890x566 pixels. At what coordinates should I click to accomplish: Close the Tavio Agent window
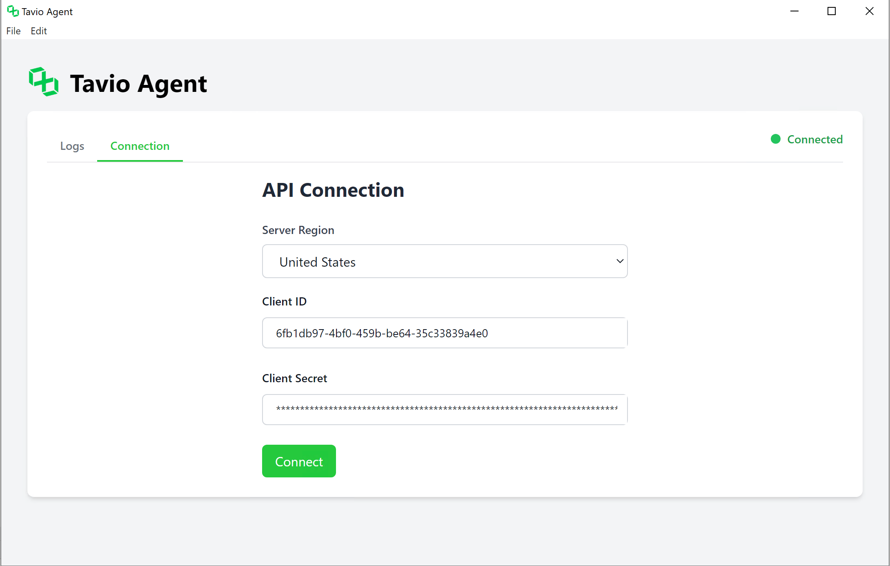tap(869, 11)
